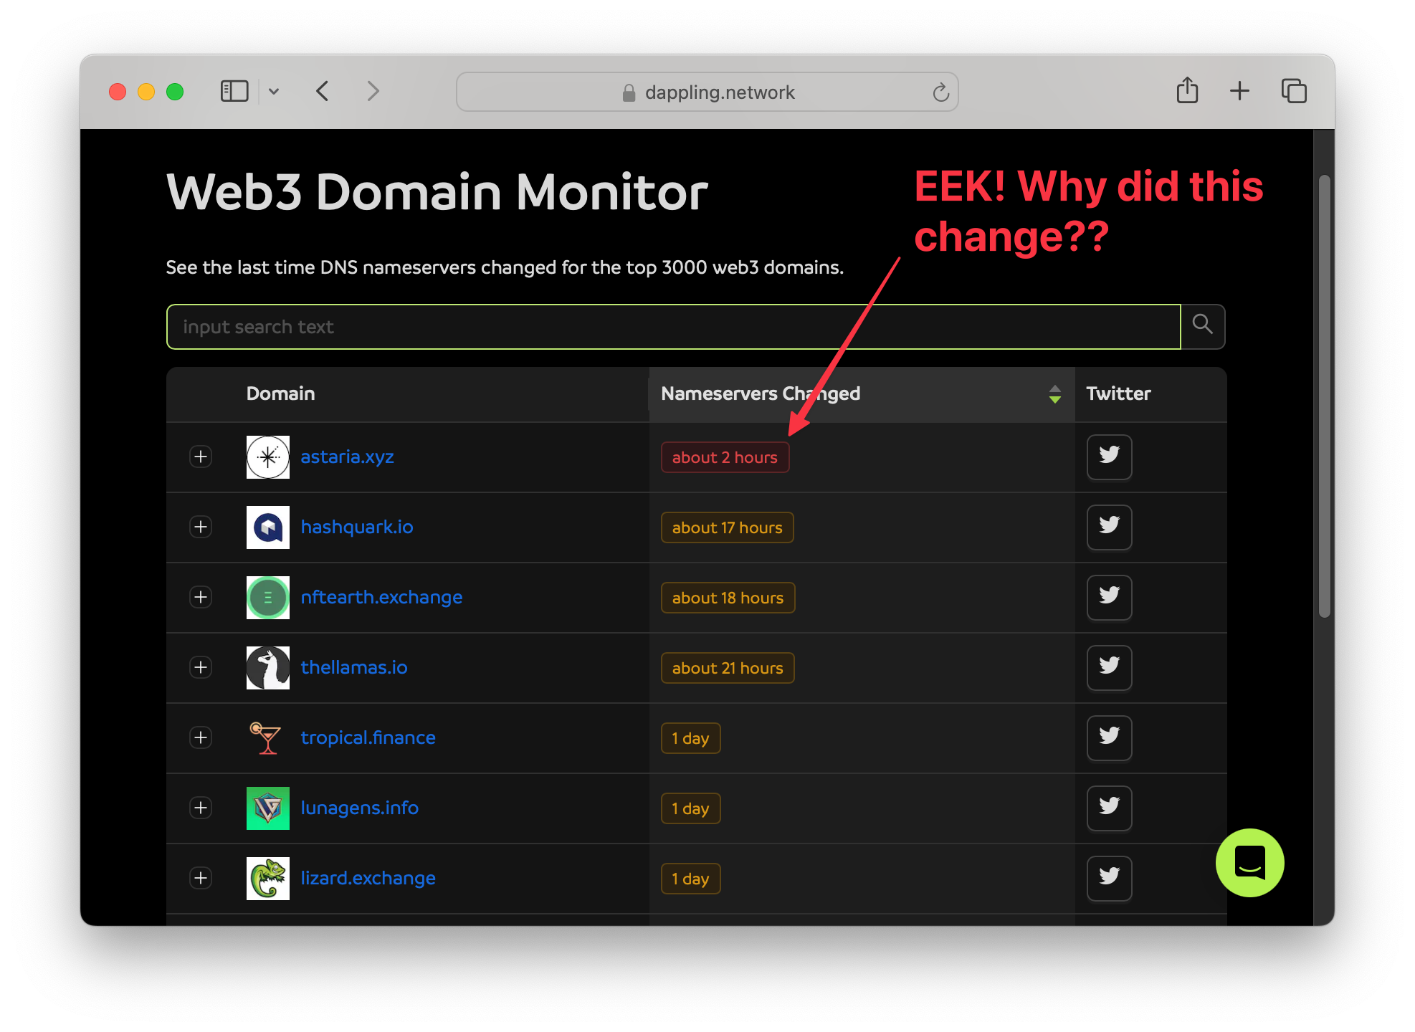The image size is (1415, 1032).
Task: Click the Twitter icon for thellamas.io
Action: [1108, 666]
